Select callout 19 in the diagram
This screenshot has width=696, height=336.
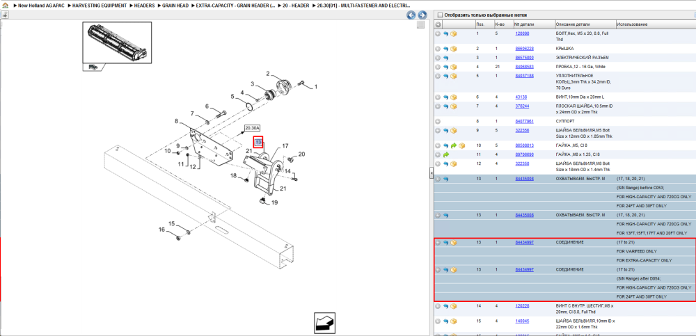pyautogui.click(x=274, y=203)
